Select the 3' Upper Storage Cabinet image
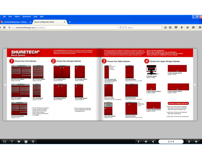 pyautogui.click(x=154, y=105)
